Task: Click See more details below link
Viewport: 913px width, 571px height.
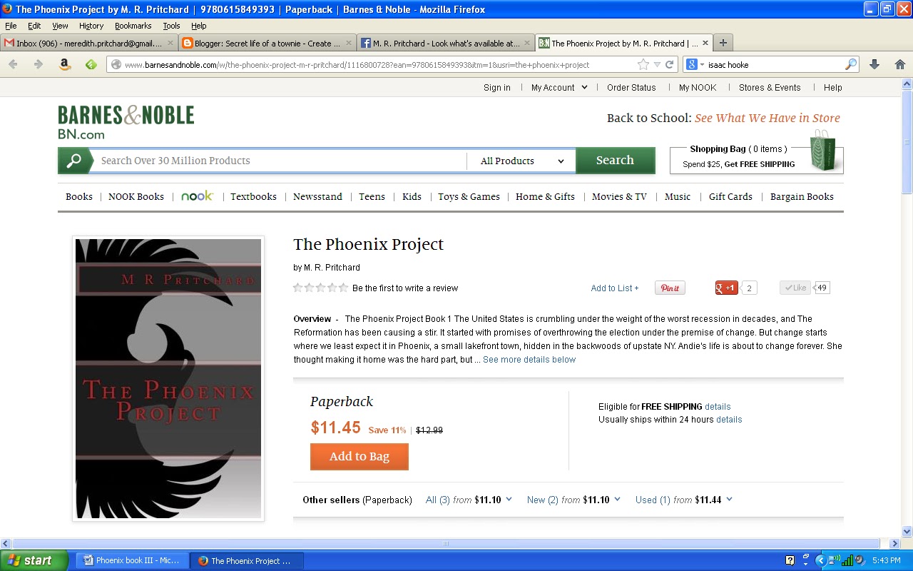Action: click(x=529, y=360)
